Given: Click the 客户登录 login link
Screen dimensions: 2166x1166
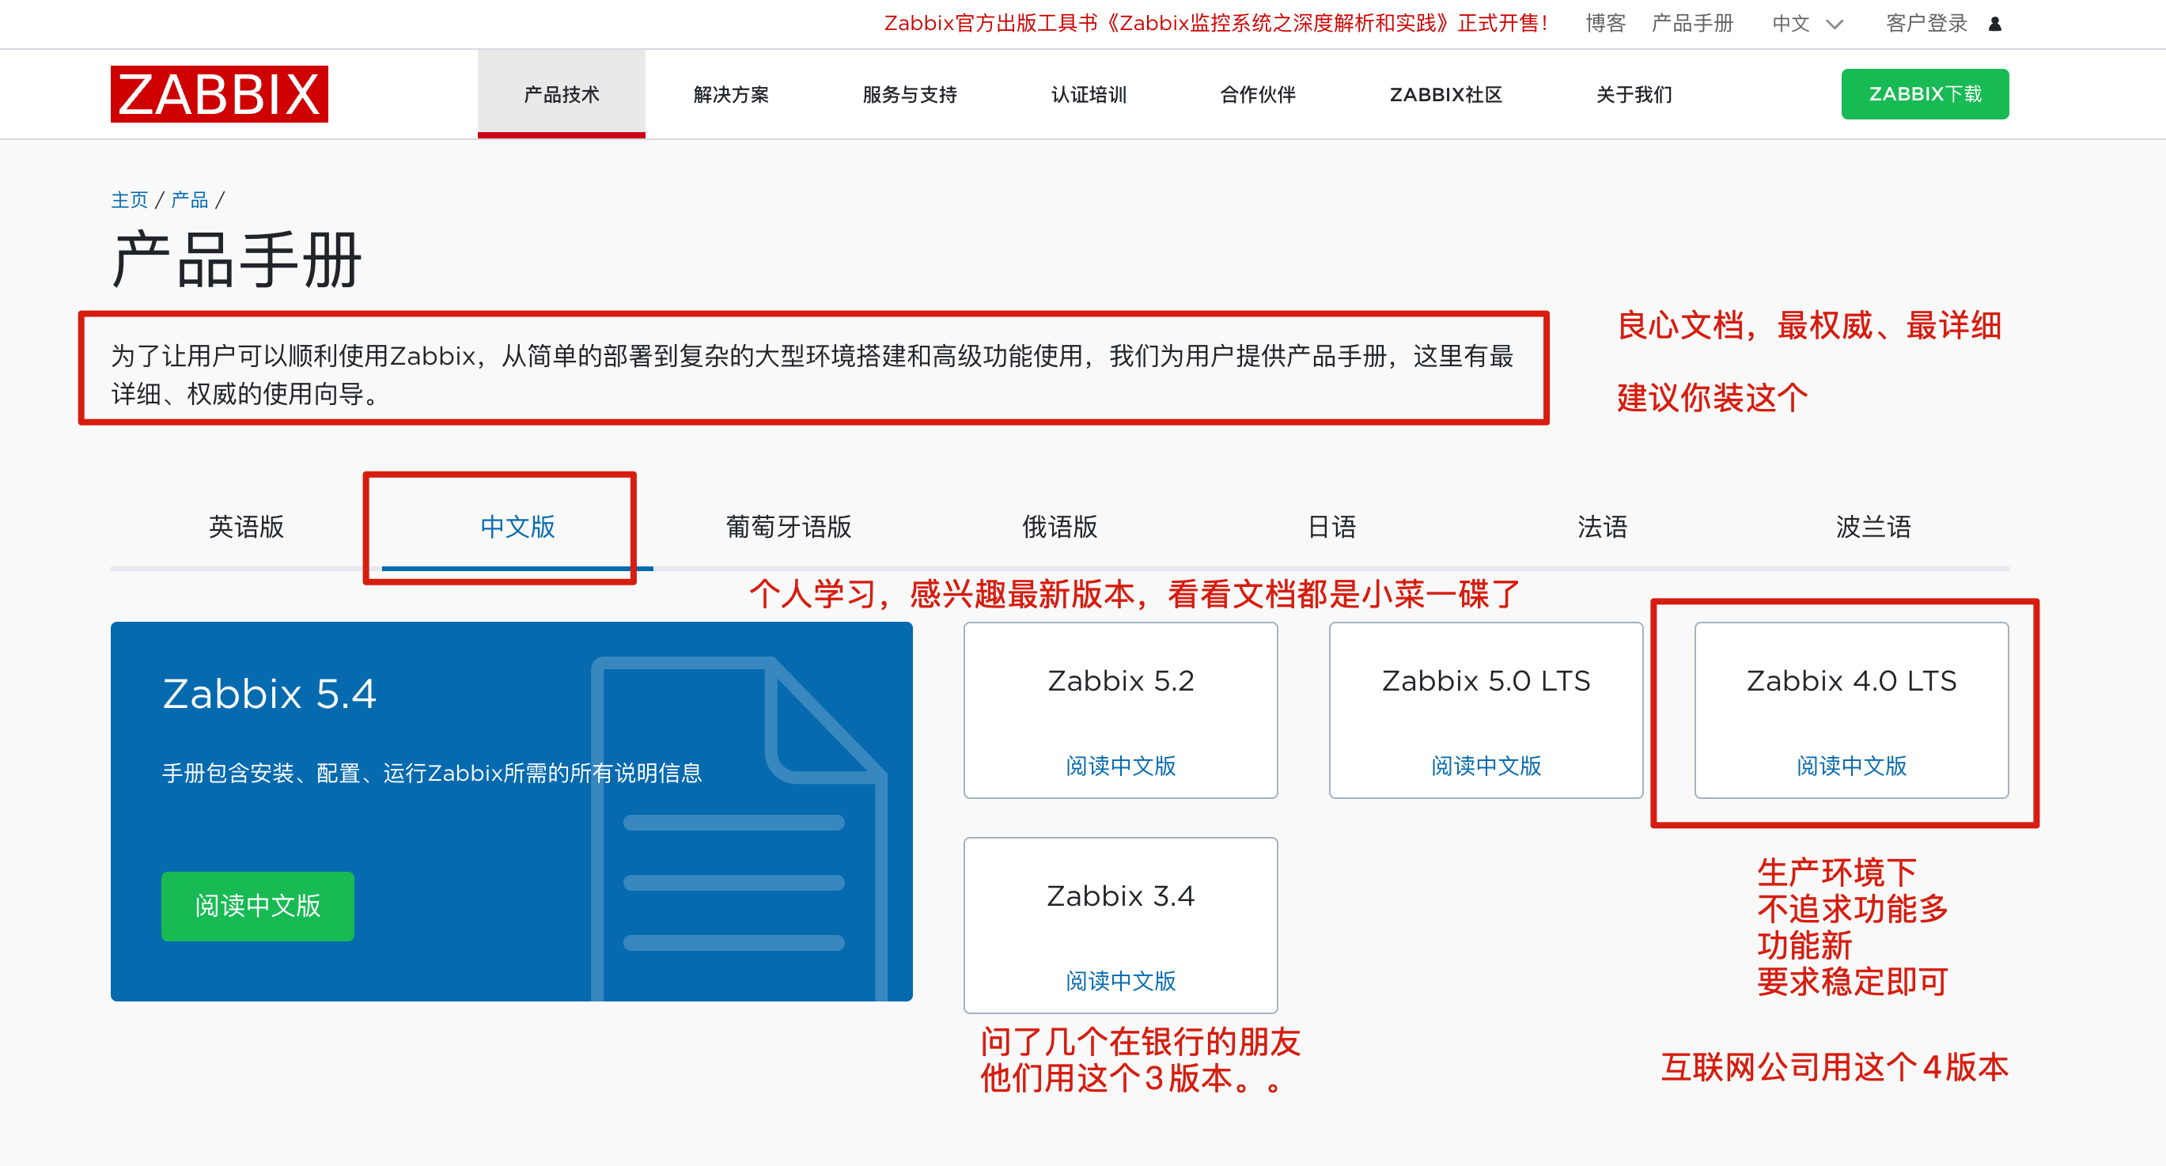Looking at the screenshot, I should [x=1926, y=24].
